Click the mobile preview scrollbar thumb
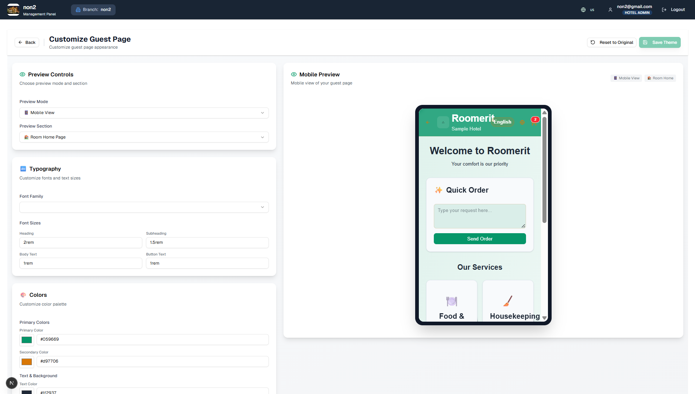Screen dimensions: 695x394 [544, 170]
